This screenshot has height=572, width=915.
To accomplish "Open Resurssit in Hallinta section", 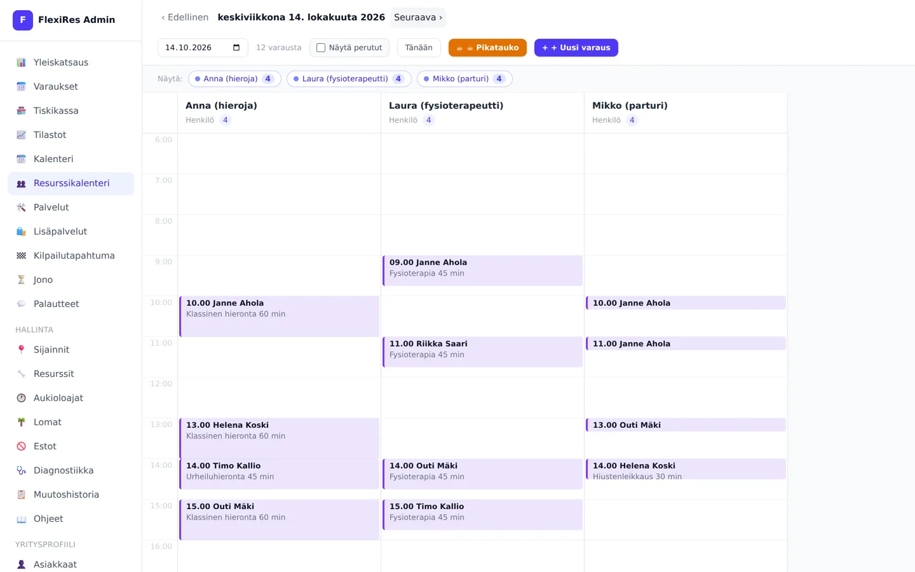I will [71, 374].
